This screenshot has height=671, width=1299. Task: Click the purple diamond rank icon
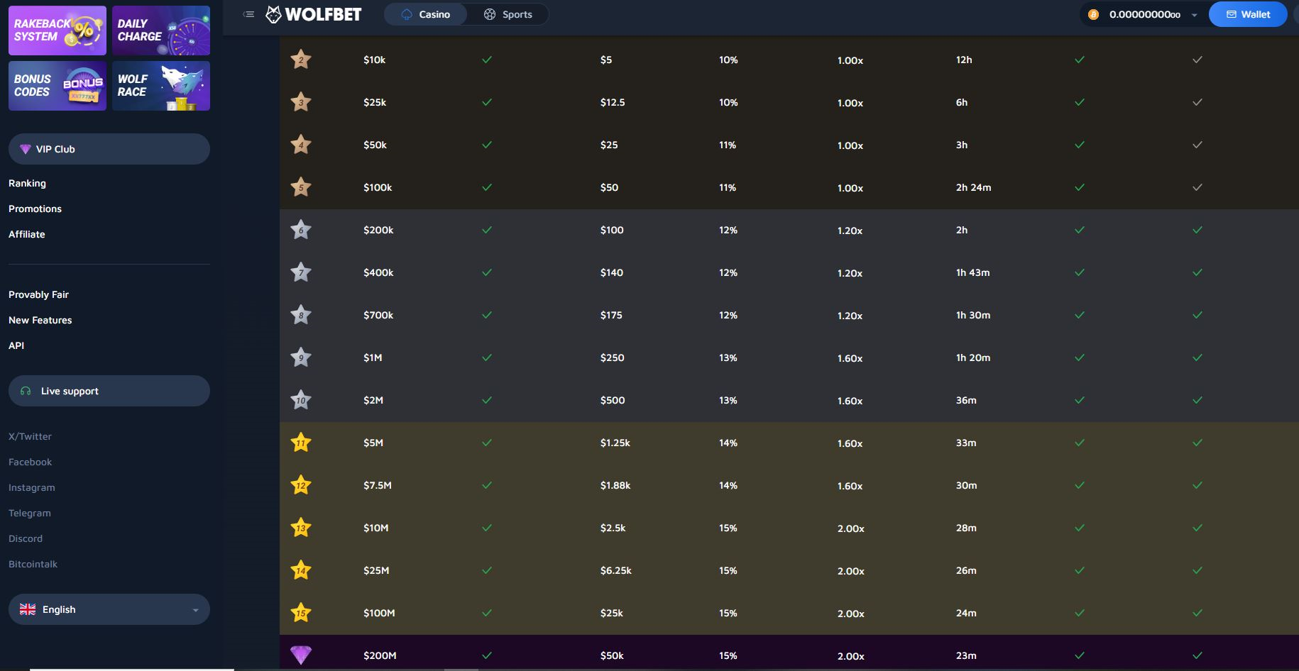pyautogui.click(x=301, y=655)
